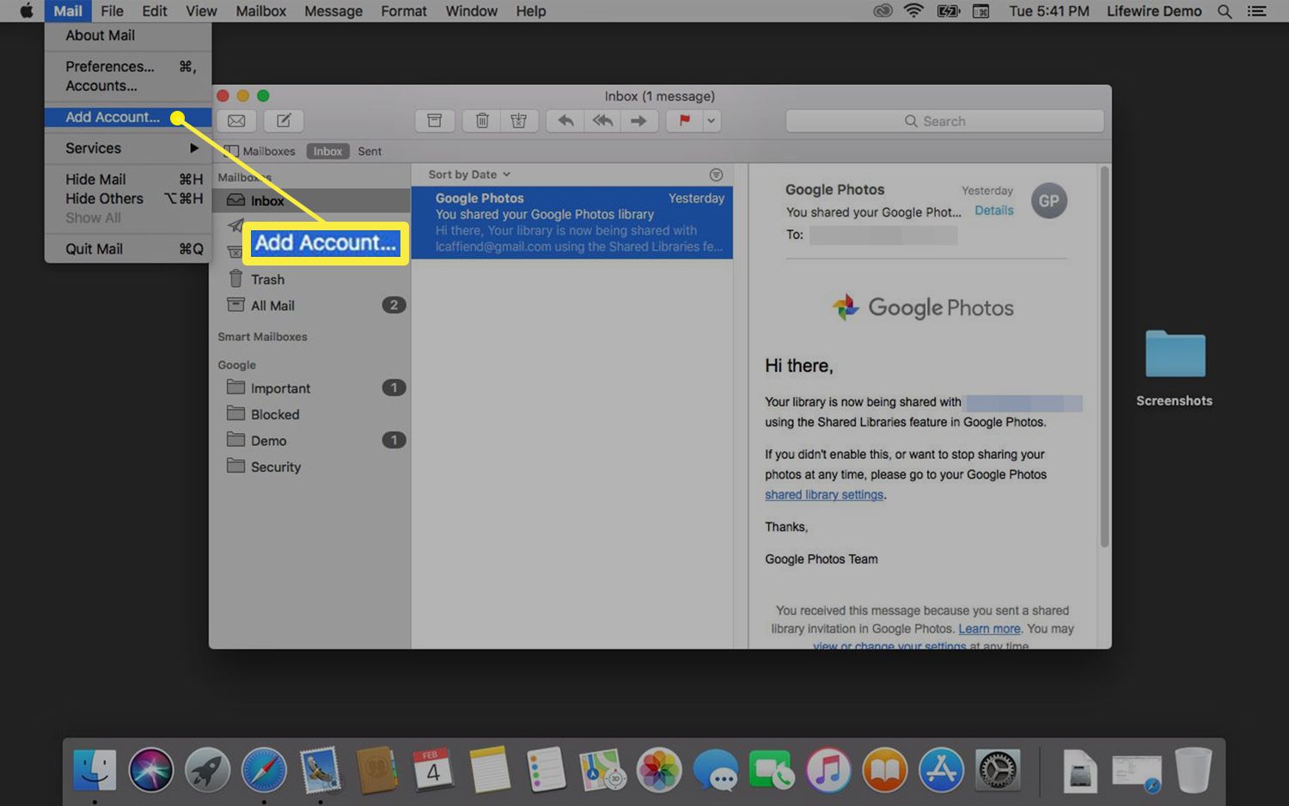
Task: Reply to the selected message
Action: click(x=565, y=121)
